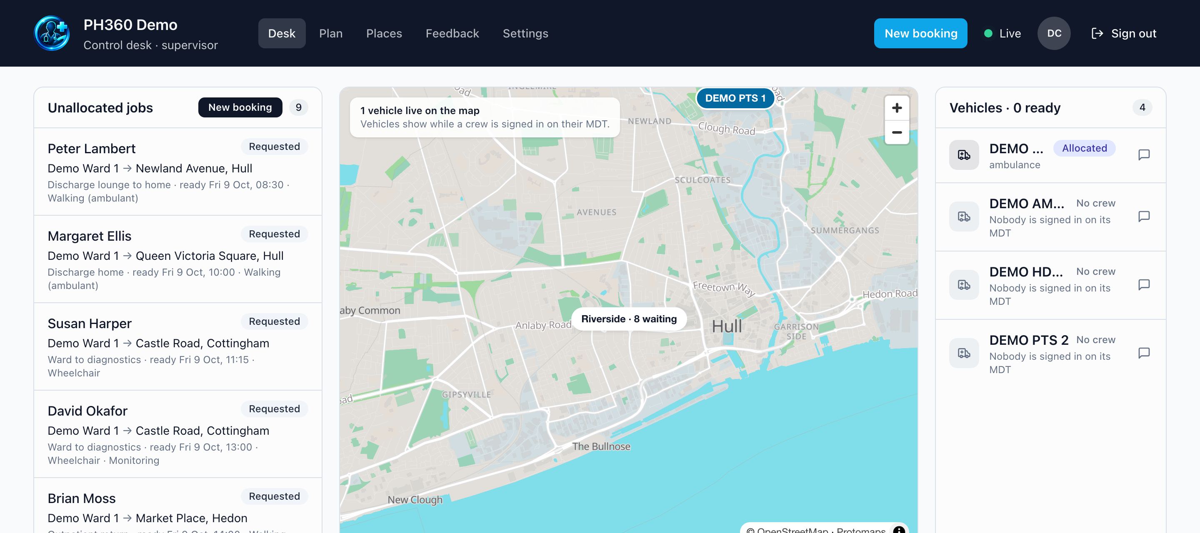Open message icon for DEMO HD vehicle
The height and width of the screenshot is (533, 1200).
pos(1144,284)
